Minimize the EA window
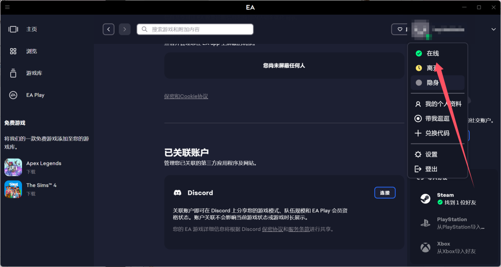Viewport: 501px width, 267px height. pyautogui.click(x=464, y=7)
